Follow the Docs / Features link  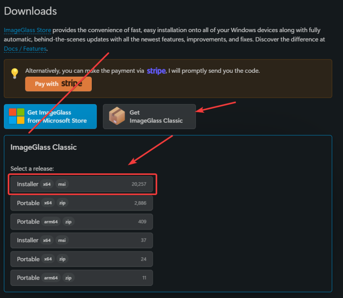(25, 49)
